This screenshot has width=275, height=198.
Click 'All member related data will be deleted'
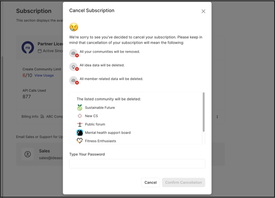111,79
